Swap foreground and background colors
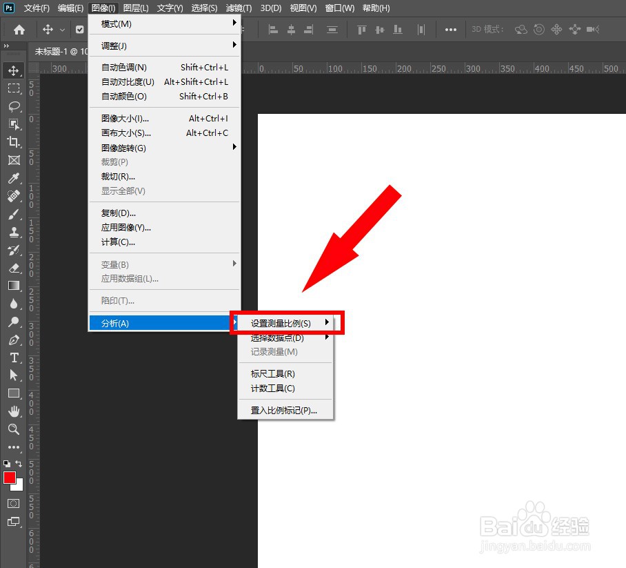 [19, 463]
